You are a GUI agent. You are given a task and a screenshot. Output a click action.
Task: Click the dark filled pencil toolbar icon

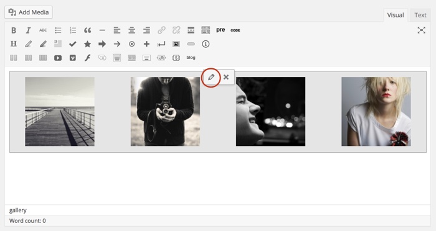(x=43, y=44)
